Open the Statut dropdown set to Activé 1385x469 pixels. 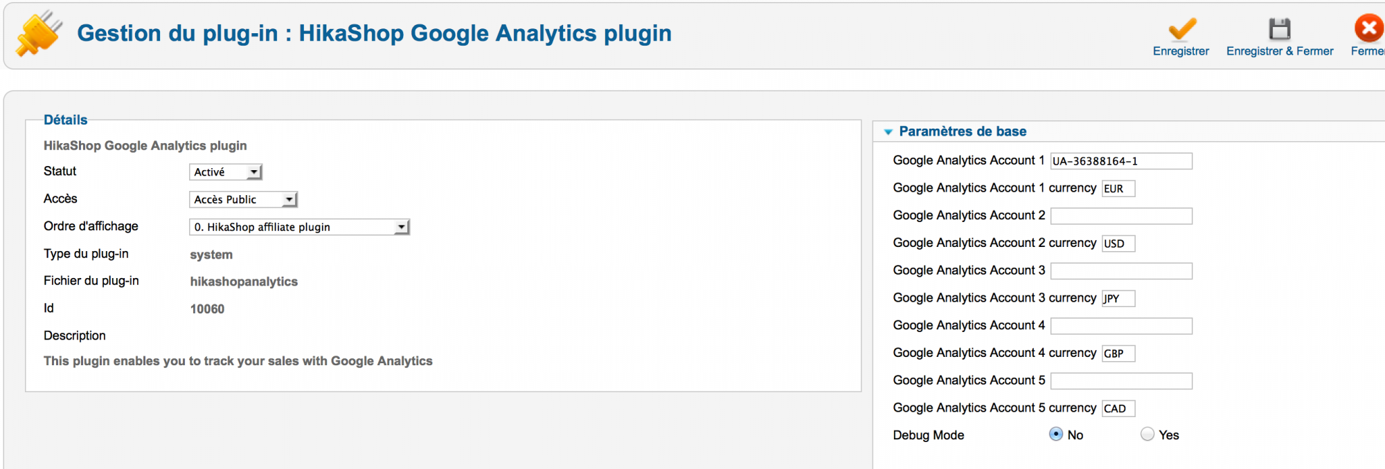(x=226, y=172)
